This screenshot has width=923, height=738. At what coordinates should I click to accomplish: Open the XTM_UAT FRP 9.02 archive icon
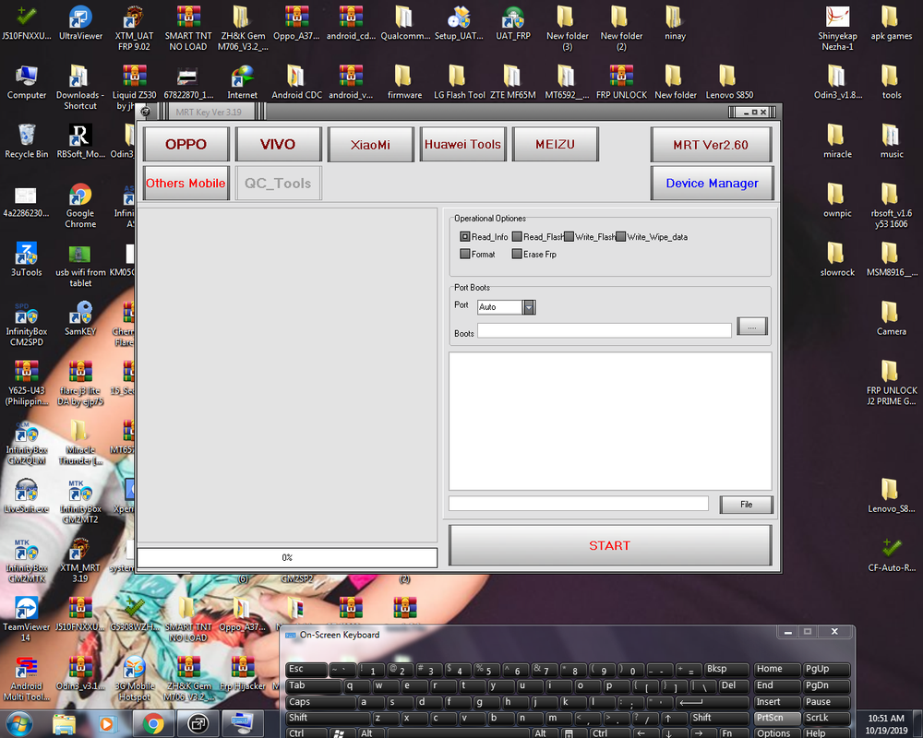click(x=134, y=29)
